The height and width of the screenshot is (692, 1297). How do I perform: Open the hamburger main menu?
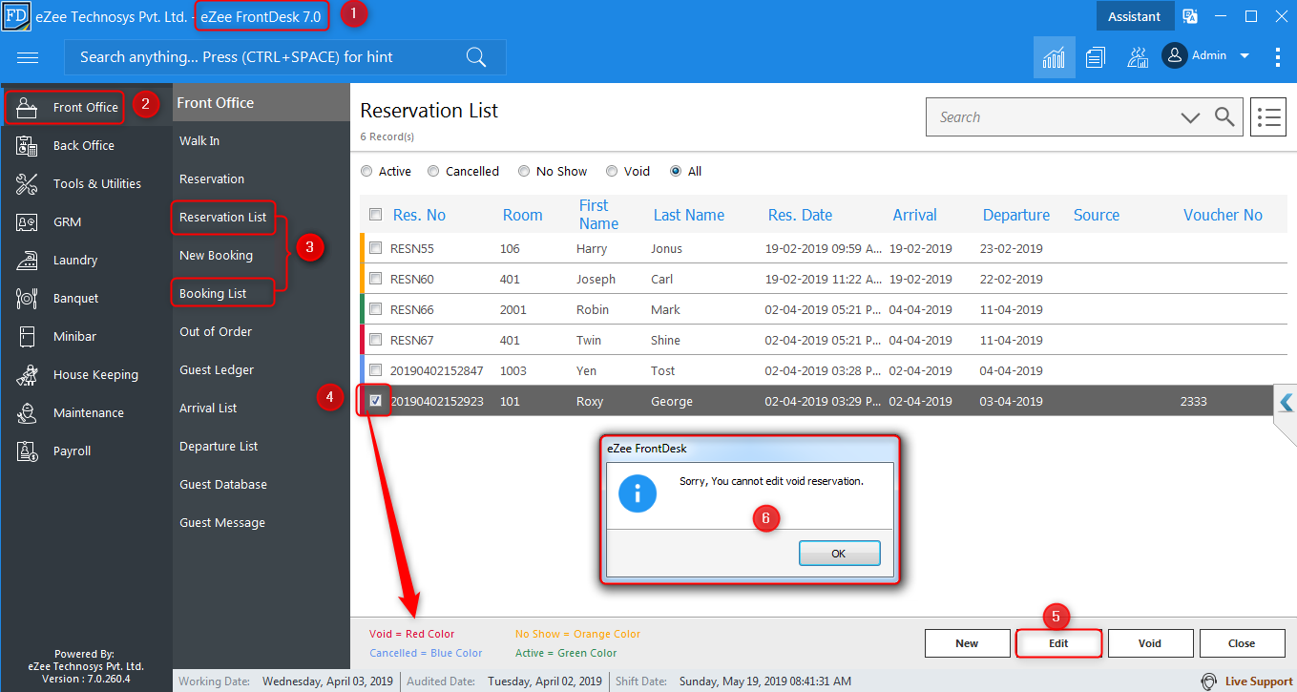[28, 57]
